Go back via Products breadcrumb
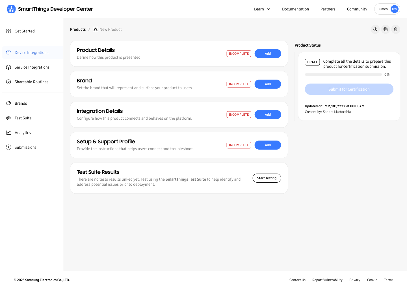This screenshot has height=289, width=407. coord(78,29)
